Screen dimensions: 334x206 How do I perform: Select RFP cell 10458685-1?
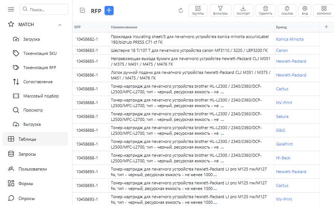pyautogui.click(x=90, y=61)
